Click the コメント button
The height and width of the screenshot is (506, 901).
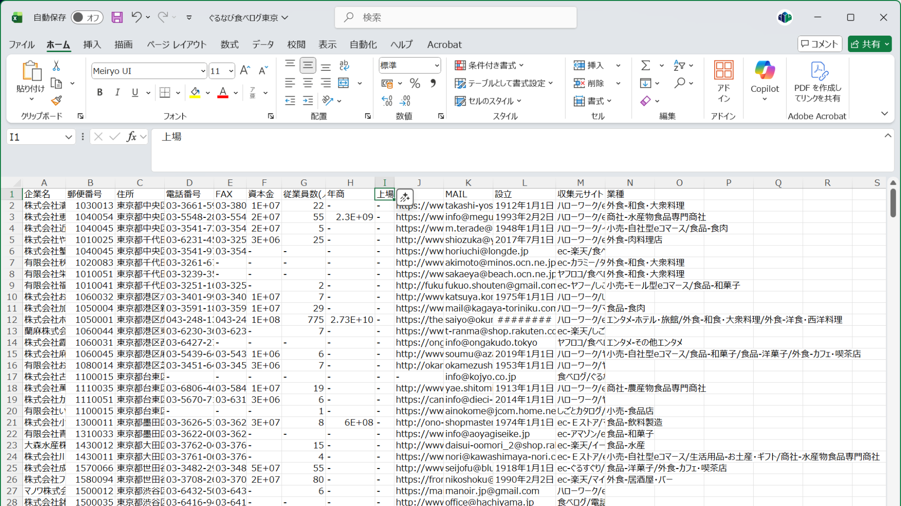click(x=819, y=44)
